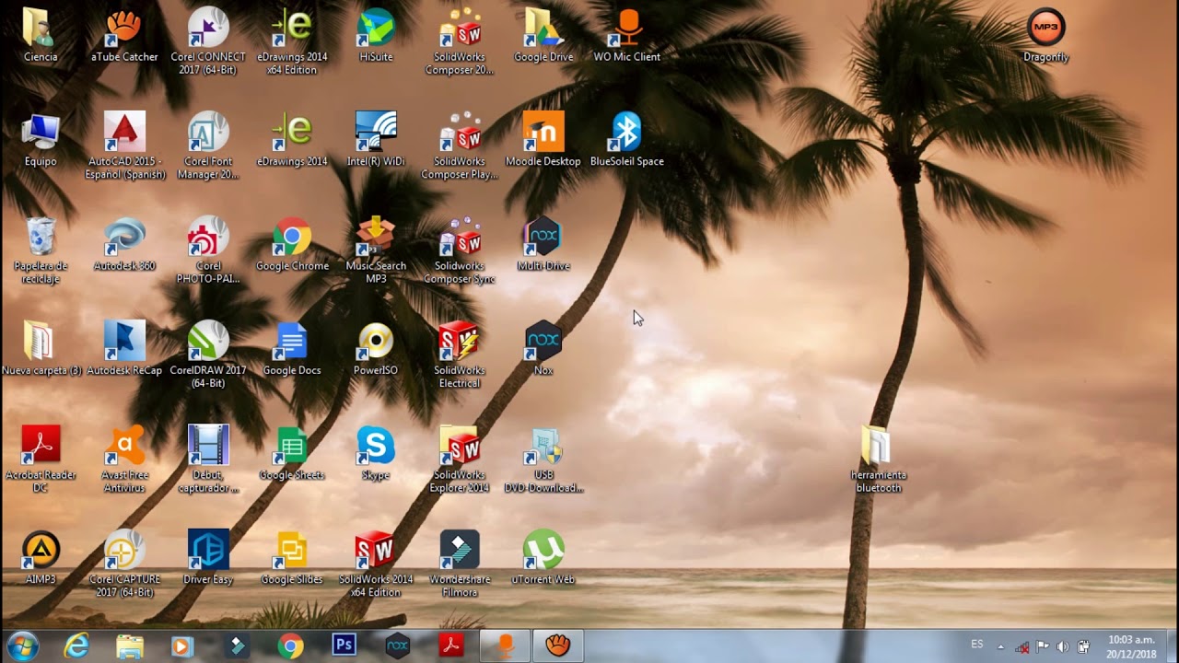
Task: Show hidden system tray icons
Action: click(x=1000, y=646)
